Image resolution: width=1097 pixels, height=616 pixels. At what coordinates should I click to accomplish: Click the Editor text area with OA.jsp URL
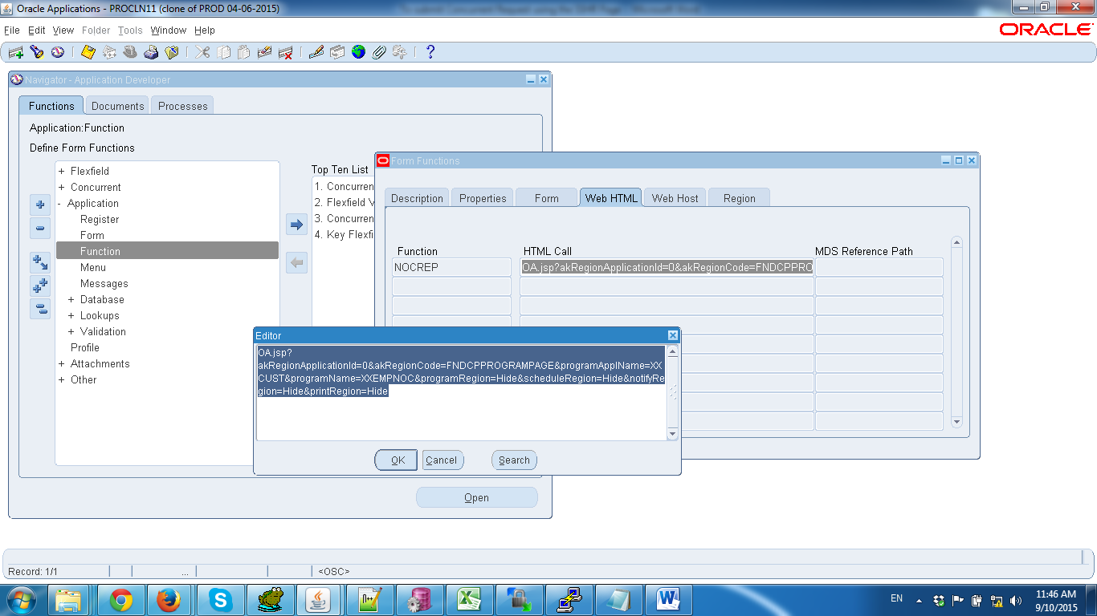pyautogui.click(x=461, y=392)
